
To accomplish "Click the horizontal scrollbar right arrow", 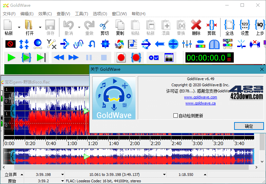I will tap(256, 167).
